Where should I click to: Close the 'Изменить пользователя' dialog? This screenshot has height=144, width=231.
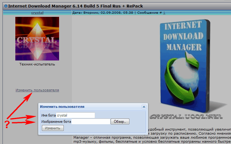[144, 107]
